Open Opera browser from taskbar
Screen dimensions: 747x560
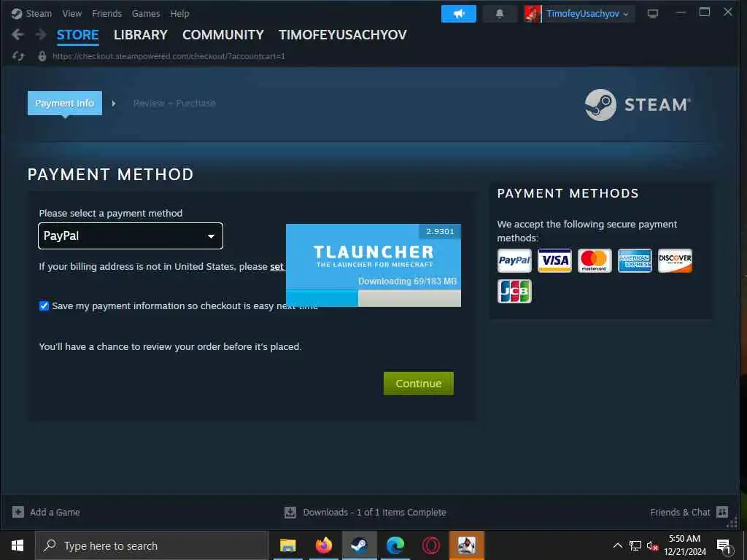coord(430,545)
